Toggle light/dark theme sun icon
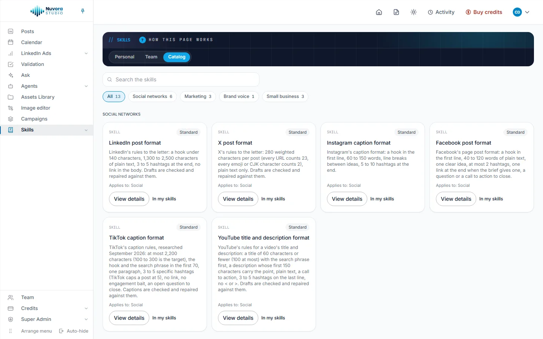This screenshot has height=339, width=543. [414, 12]
